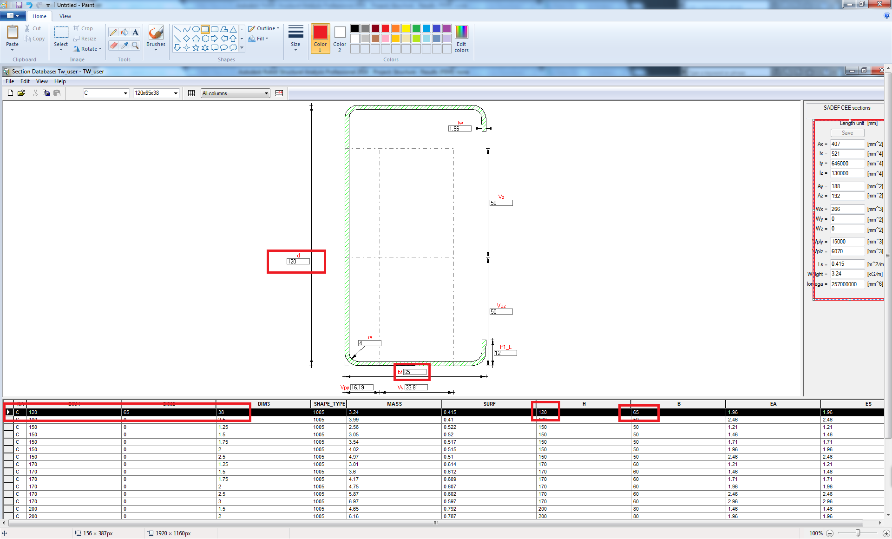The image size is (892, 539).
Task: Open the All columns dropdown
Action: coord(266,93)
